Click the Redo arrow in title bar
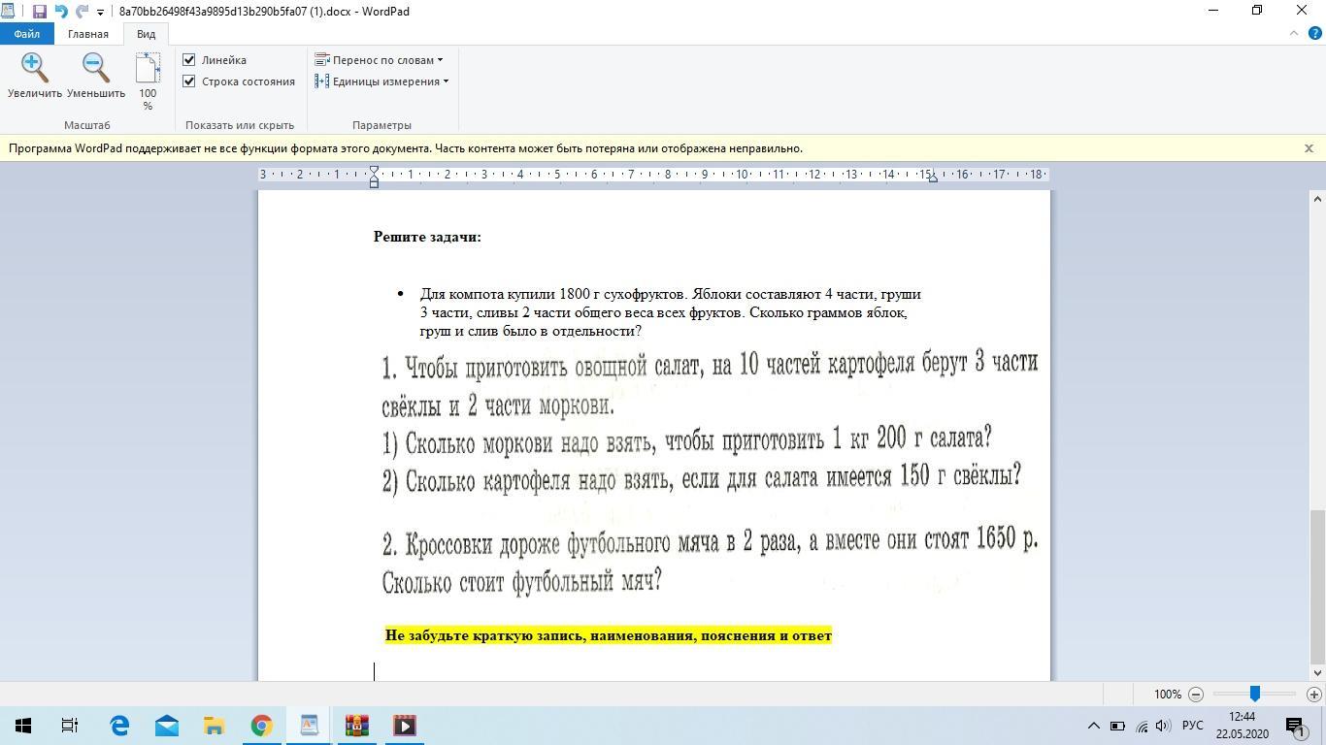Viewport: 1326px width, 745px height. click(x=82, y=12)
